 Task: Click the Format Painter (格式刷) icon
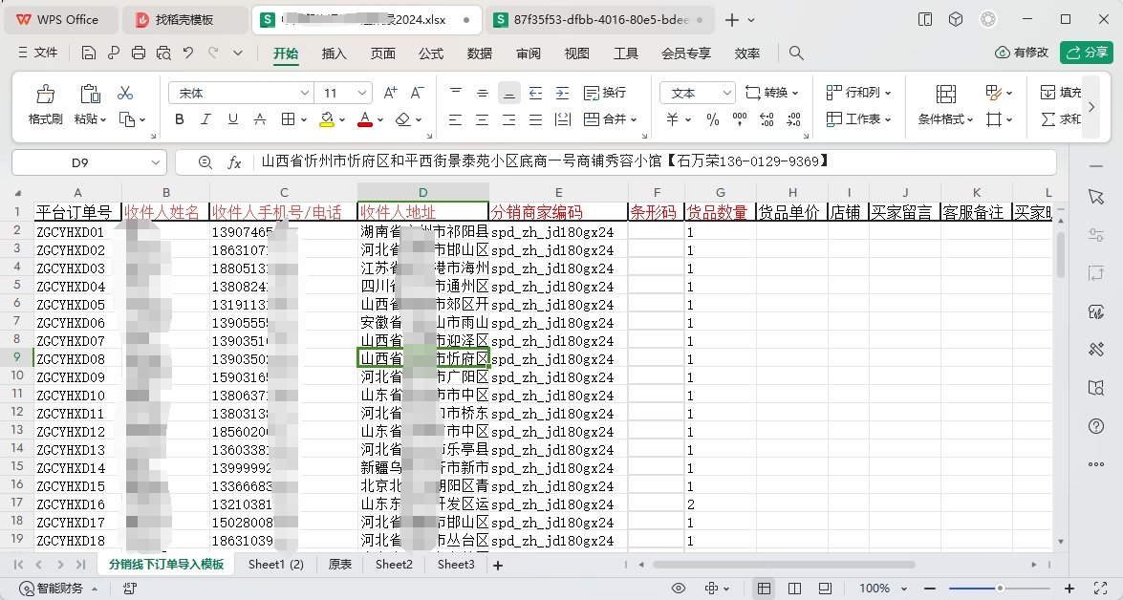pos(45,95)
